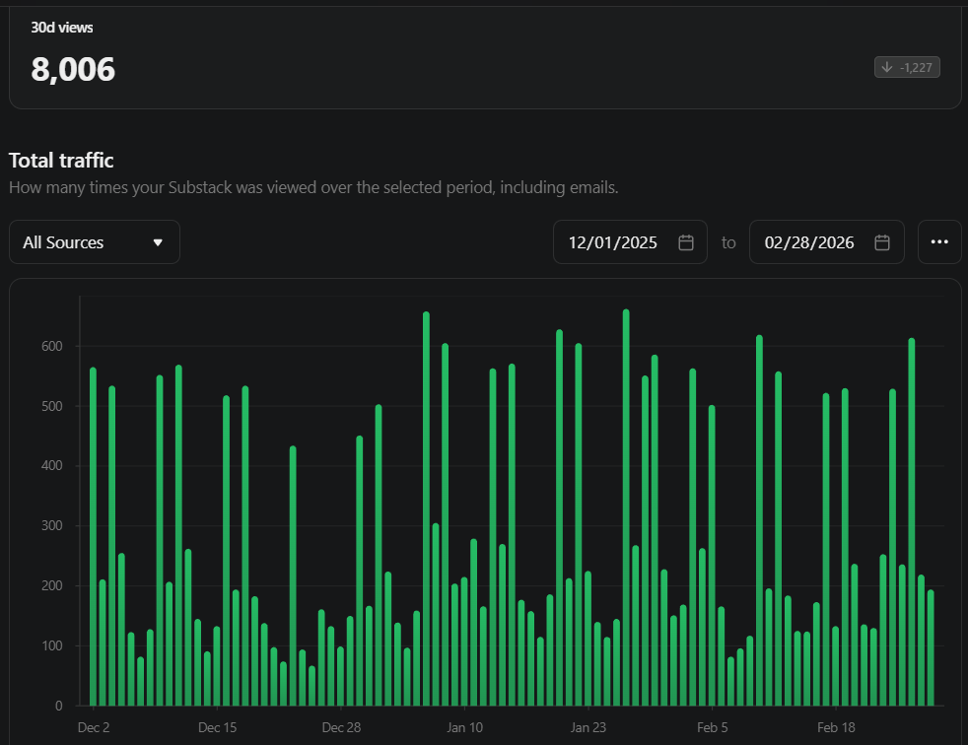Click the 8,006 views count
968x745 pixels.
[73, 69]
